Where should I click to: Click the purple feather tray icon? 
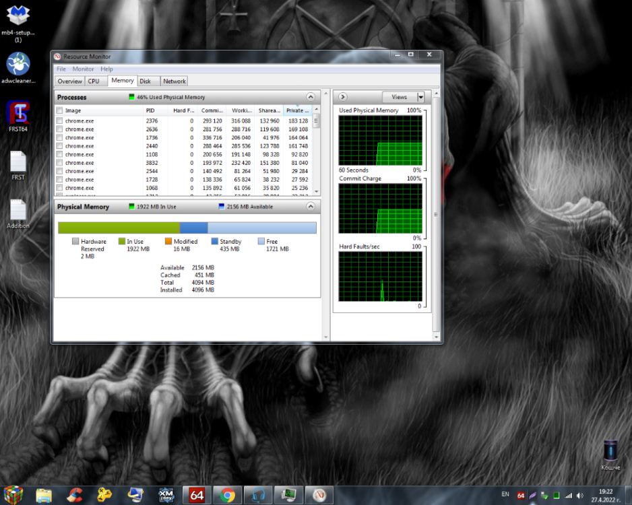tap(532, 496)
